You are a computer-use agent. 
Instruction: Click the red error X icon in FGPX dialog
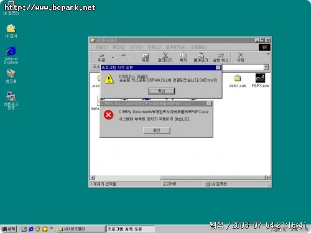click(x=108, y=115)
